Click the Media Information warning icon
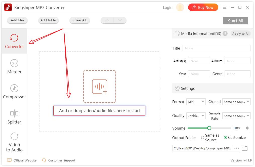 pos(225,33)
